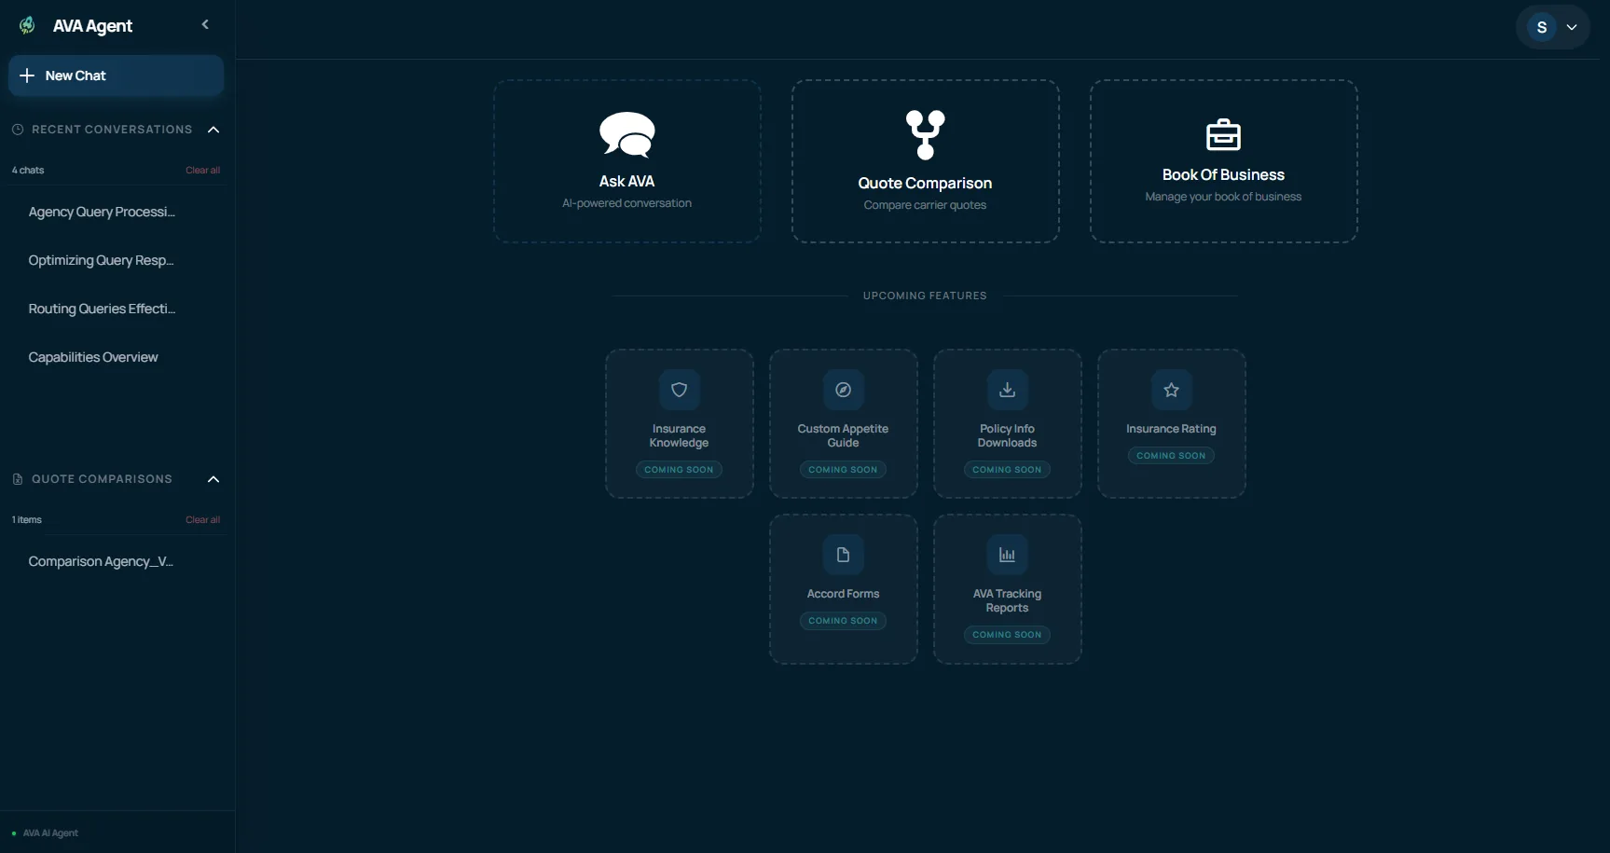Click the Insurance Knowledge shield icon

click(x=680, y=390)
